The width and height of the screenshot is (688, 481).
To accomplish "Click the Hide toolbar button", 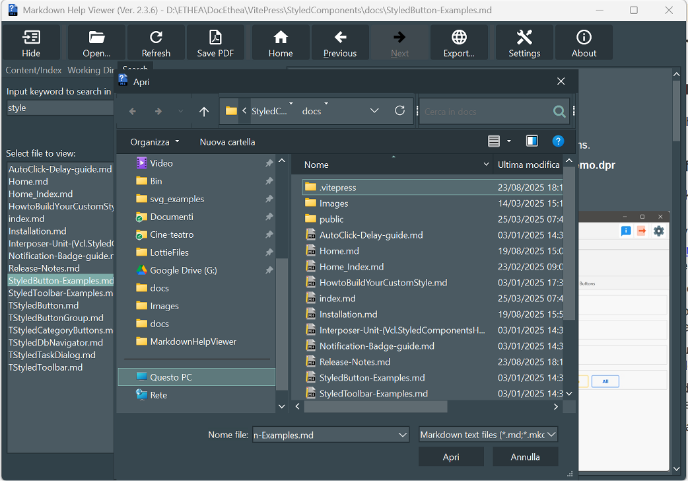I will 31,43.
